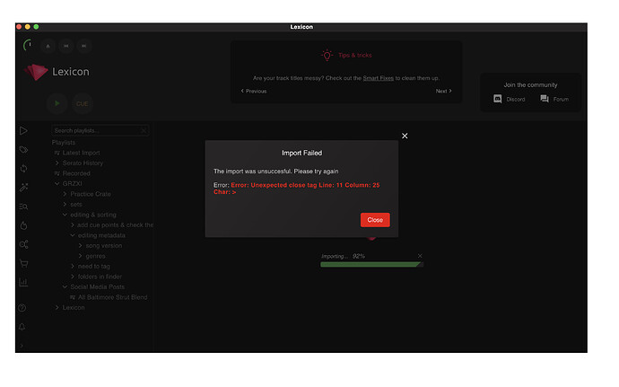Open the community Forum icon
619x387 pixels.
click(x=545, y=99)
